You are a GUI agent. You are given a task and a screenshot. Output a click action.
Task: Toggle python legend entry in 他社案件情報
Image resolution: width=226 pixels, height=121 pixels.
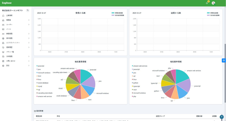135,83
